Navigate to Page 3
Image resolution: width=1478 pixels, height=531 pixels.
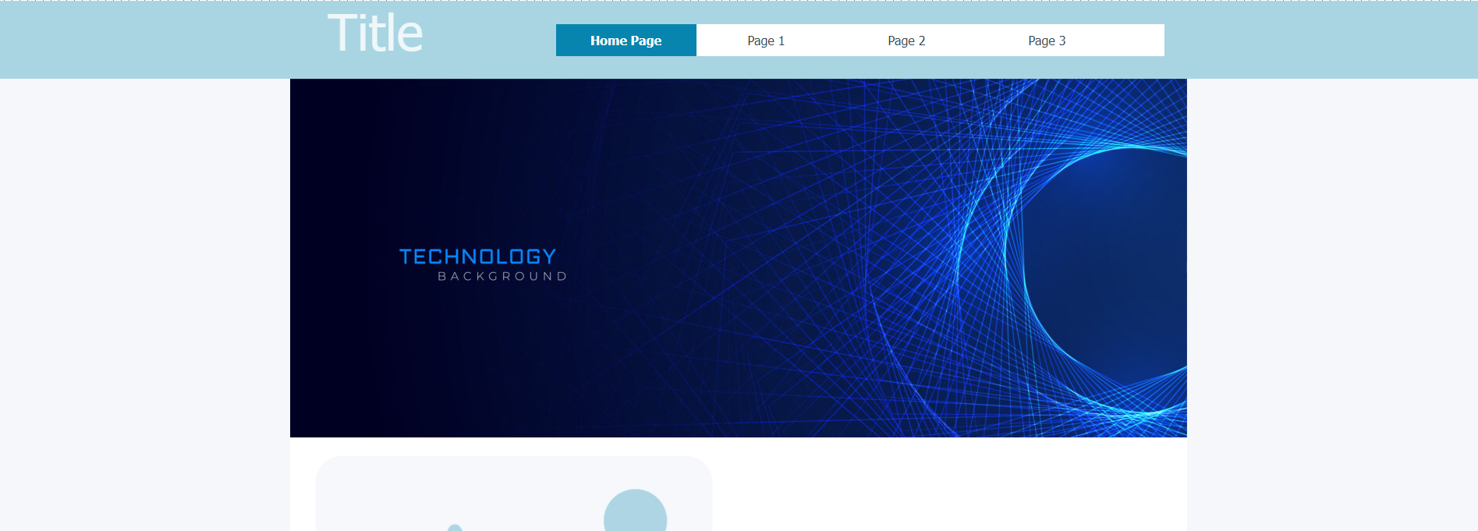(1047, 41)
